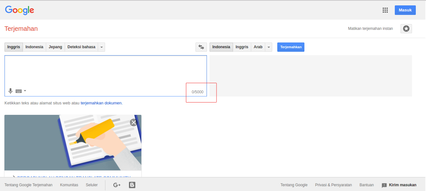Image resolution: width=426 pixels, height=191 pixels.
Task: Select Indonesia as source language
Action: coord(34,47)
